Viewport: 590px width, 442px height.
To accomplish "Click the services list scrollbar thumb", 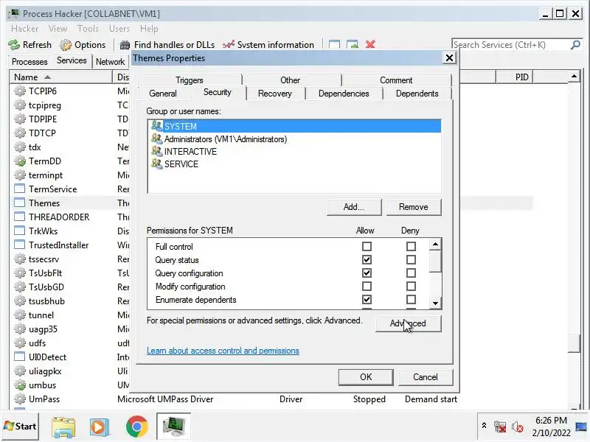I will (574, 343).
